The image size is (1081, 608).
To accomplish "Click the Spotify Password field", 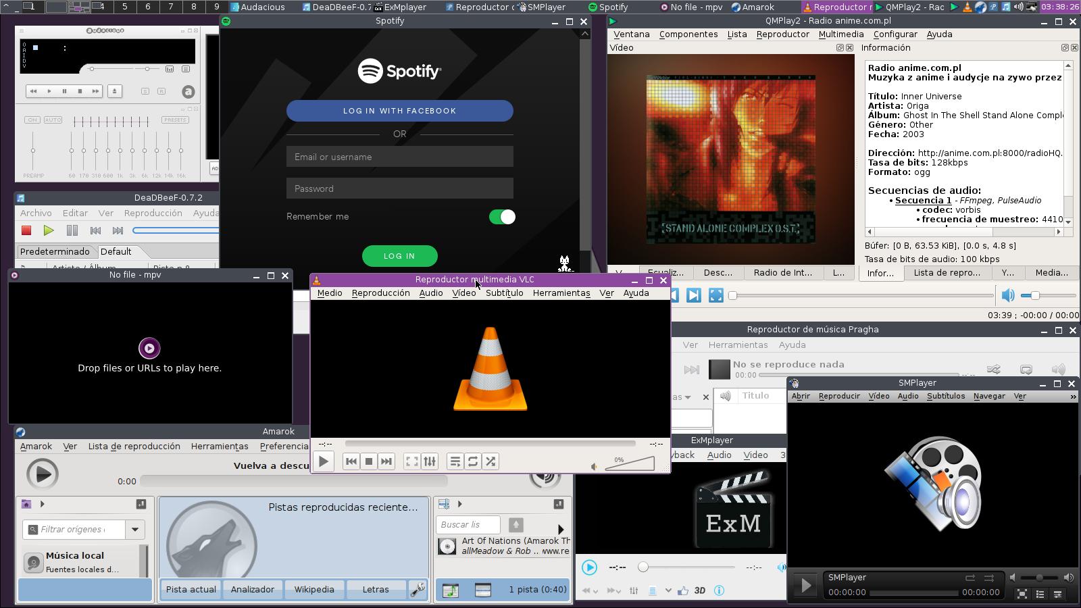I will [x=400, y=188].
